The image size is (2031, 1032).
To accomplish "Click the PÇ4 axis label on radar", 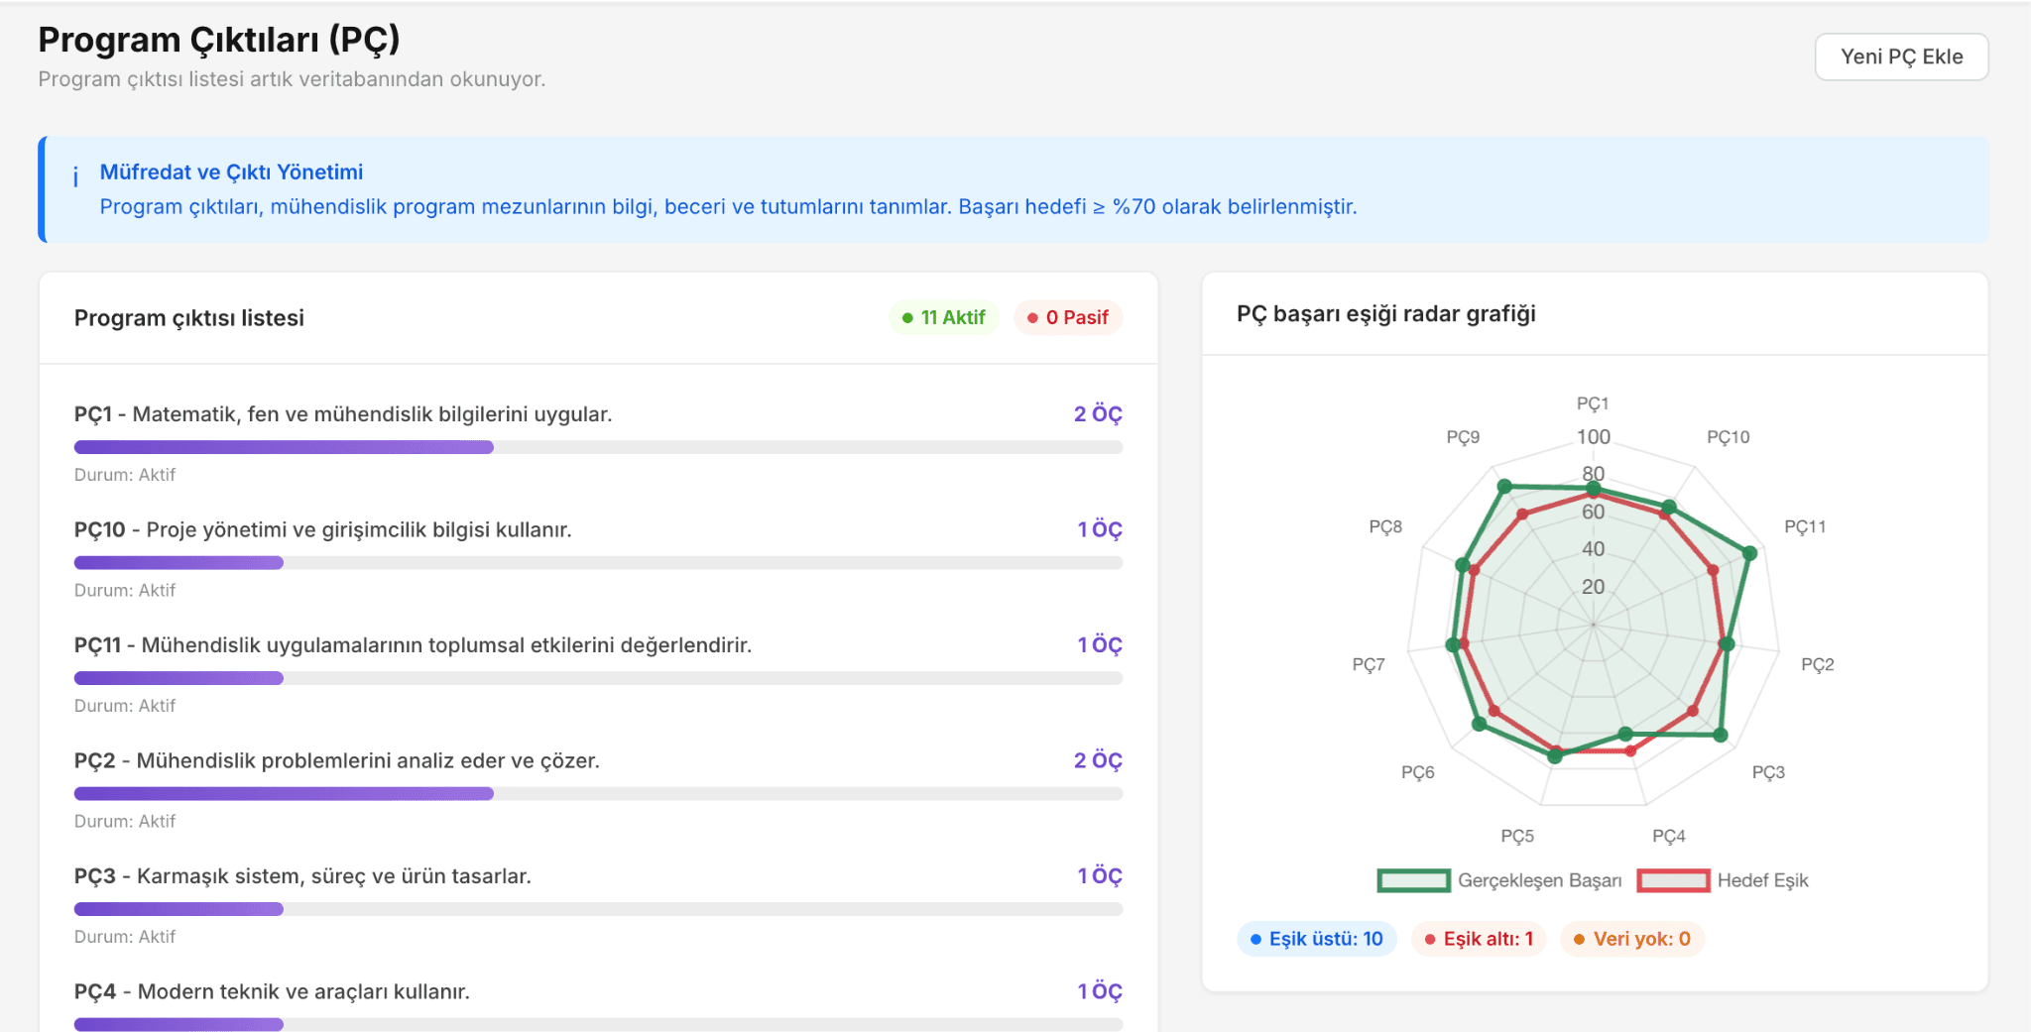I will pos(1669,837).
